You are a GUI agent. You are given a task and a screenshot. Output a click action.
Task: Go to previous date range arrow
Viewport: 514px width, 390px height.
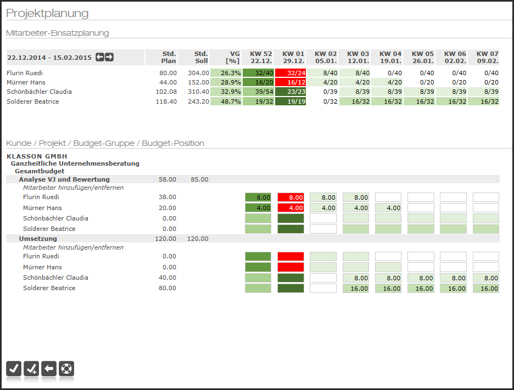pyautogui.click(x=99, y=57)
